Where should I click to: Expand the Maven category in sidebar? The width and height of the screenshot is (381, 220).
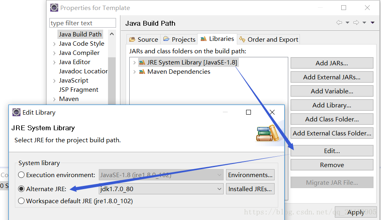pos(54,99)
